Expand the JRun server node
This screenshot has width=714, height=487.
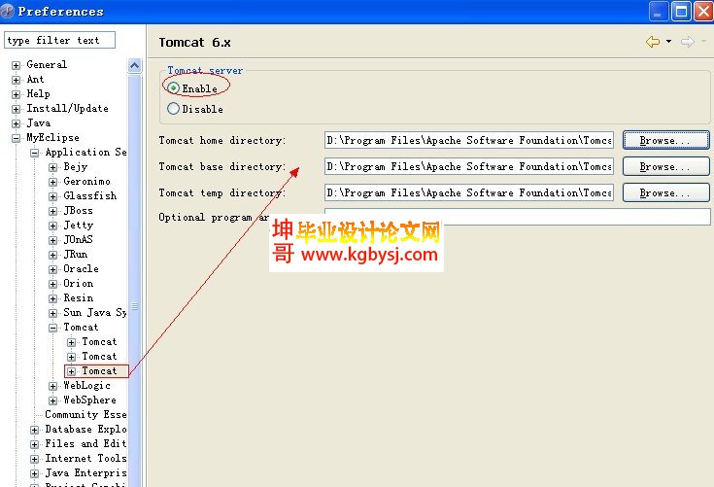[x=52, y=255]
